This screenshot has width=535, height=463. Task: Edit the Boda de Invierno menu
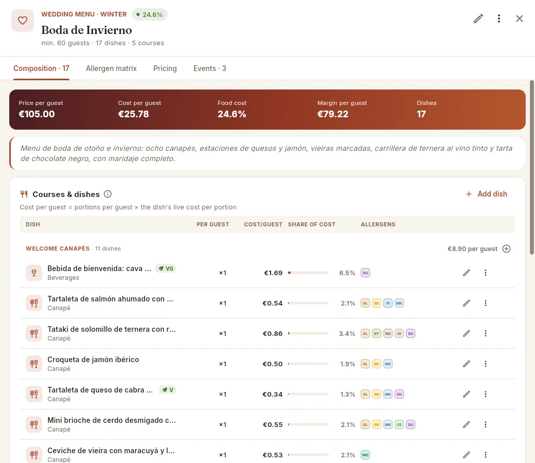click(478, 19)
